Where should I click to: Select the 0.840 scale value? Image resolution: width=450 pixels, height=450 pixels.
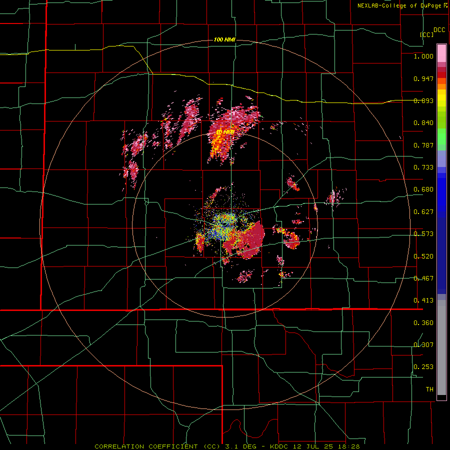tap(423, 123)
